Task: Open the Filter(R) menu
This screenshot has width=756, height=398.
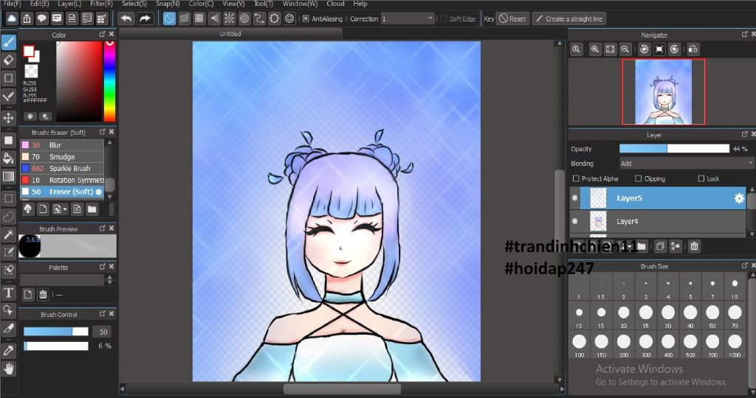Action: coord(101,4)
